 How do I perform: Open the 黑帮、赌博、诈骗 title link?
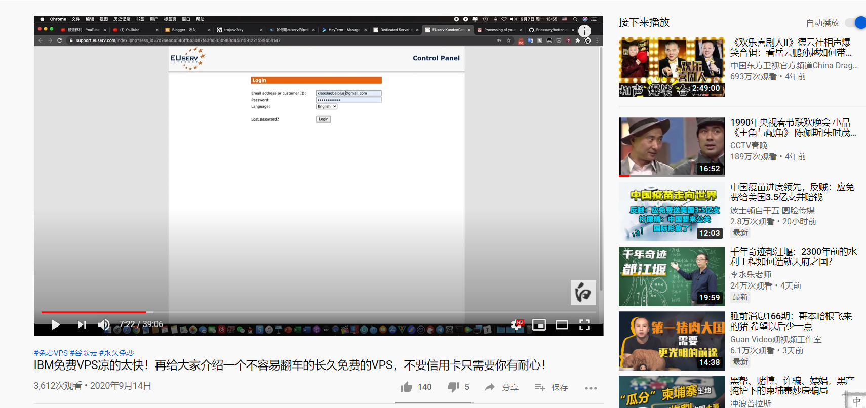[793, 386]
